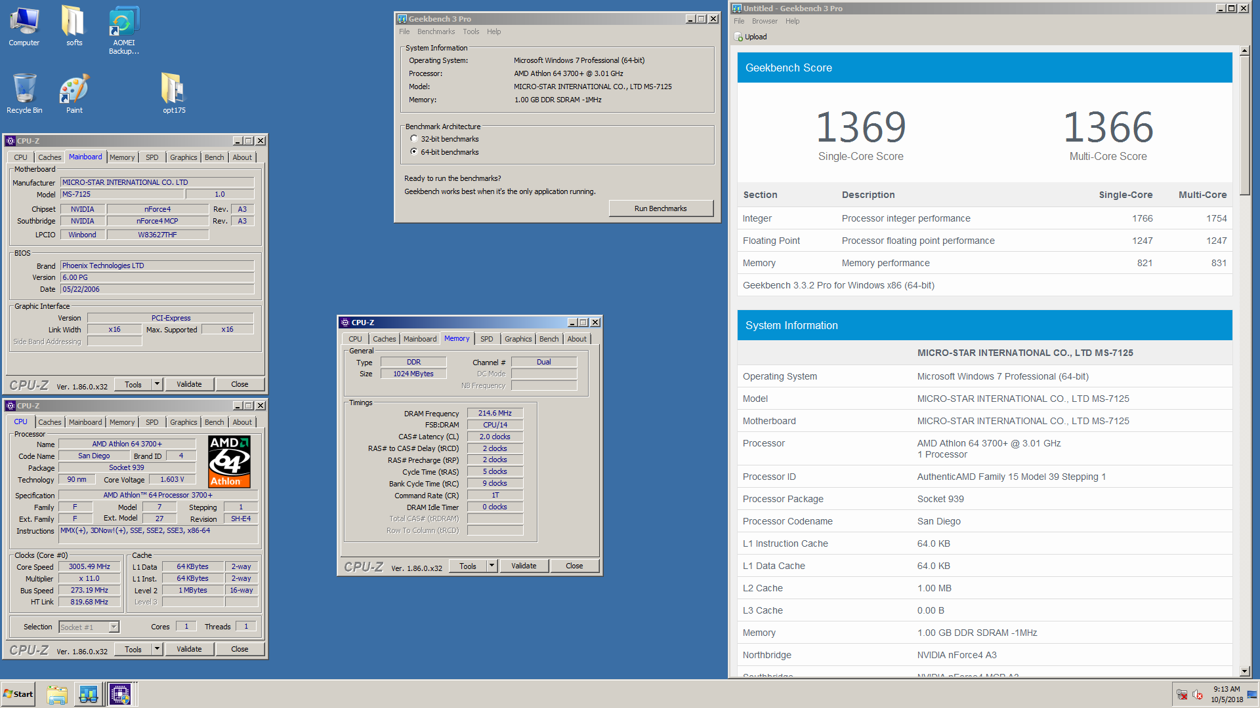Click Geekbench results scrollbar down arrow
Image resolution: width=1260 pixels, height=708 pixels.
point(1244,671)
